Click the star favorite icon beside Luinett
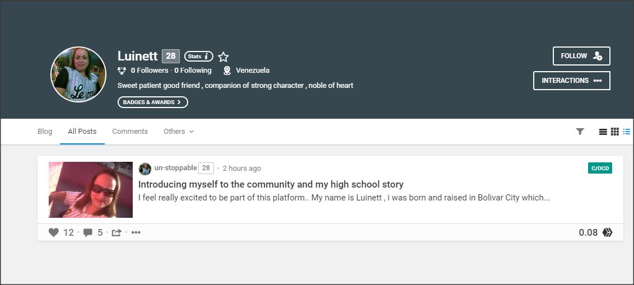The width and height of the screenshot is (634, 285). pos(223,57)
